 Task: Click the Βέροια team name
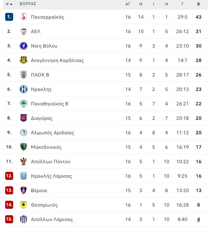point(39,190)
